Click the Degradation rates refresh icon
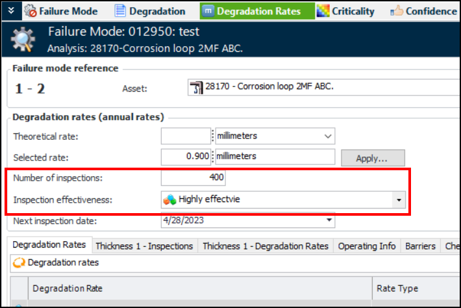The width and height of the screenshot is (461, 308). click(19, 263)
